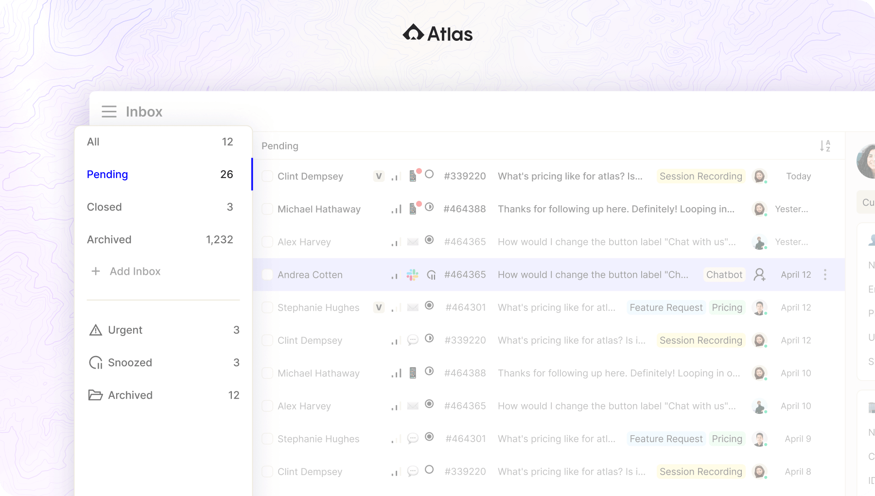The height and width of the screenshot is (496, 875).
Task: Click Session Recording tag in Clint Dempsey Today row
Action: pyautogui.click(x=700, y=176)
